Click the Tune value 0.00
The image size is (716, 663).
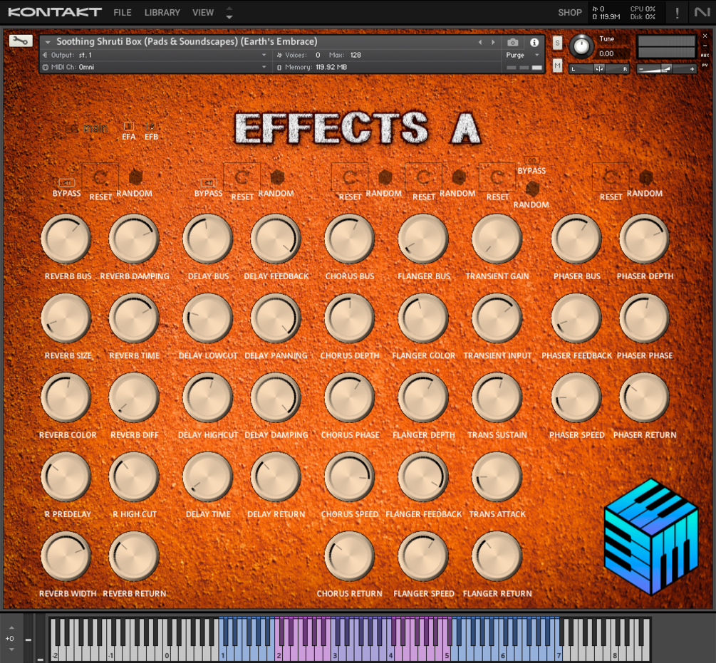pyautogui.click(x=606, y=54)
